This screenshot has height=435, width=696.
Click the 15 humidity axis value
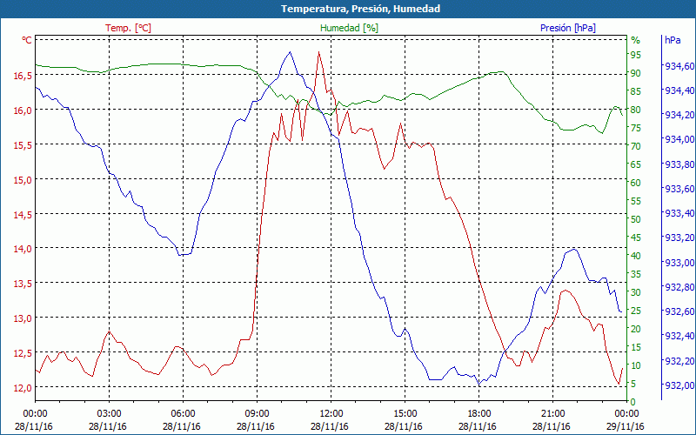636,347
